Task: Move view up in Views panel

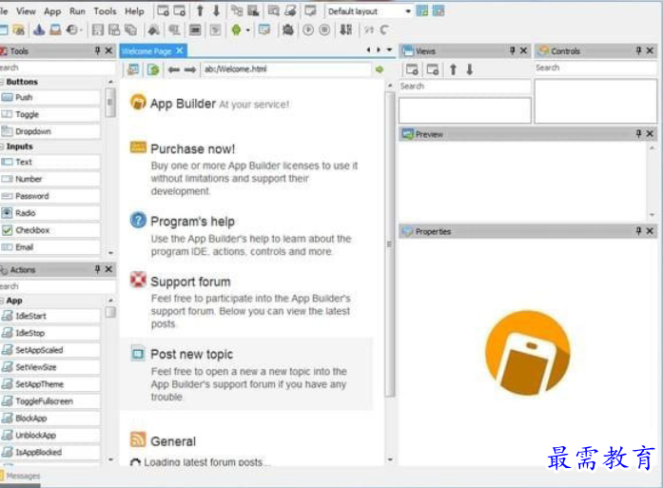Action: [453, 69]
